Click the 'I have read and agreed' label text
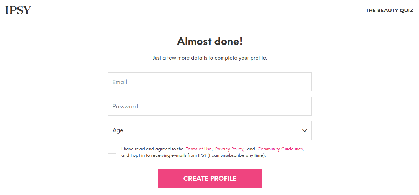419x195 pixels. tap(153, 149)
